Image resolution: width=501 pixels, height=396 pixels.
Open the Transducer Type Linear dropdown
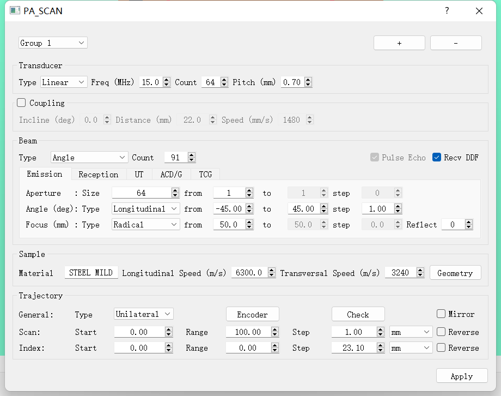(x=64, y=82)
